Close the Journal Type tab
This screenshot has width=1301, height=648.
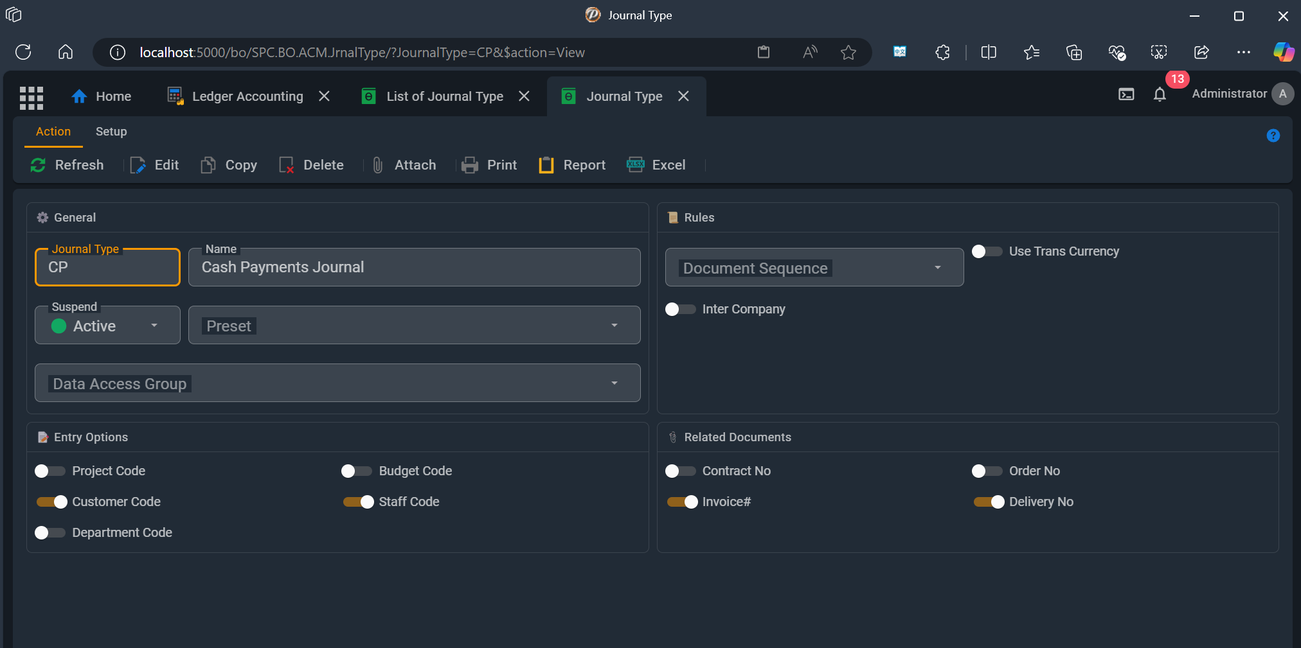684,96
